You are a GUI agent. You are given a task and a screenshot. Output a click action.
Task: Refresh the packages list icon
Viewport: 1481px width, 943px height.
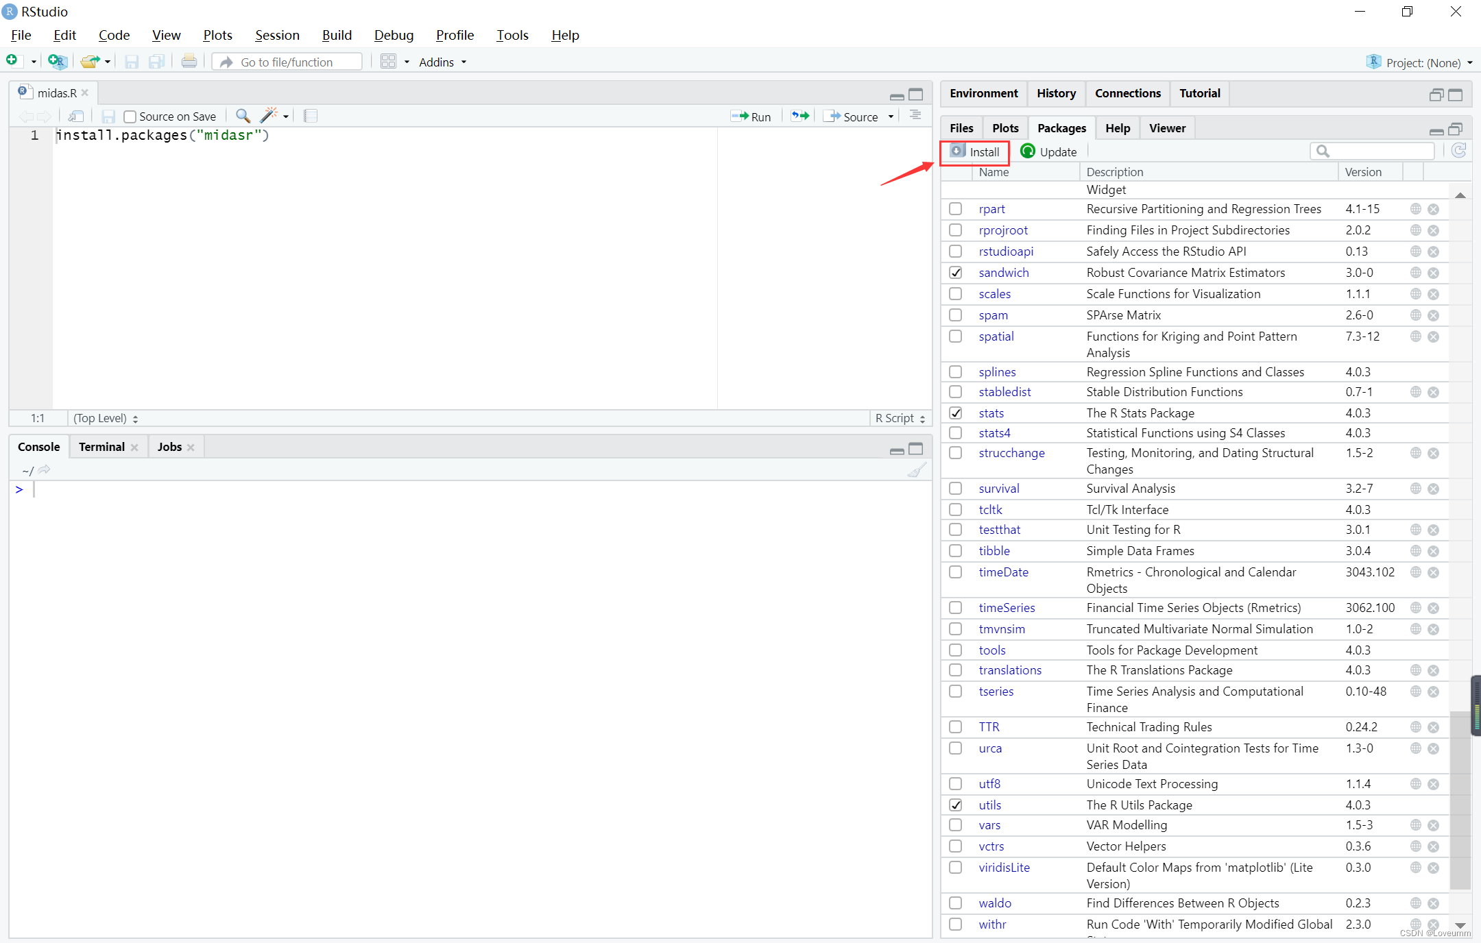(1458, 151)
